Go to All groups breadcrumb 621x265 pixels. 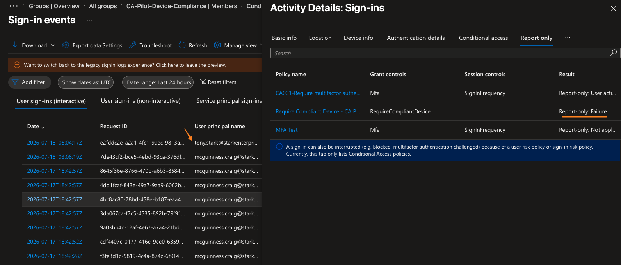[x=103, y=6]
